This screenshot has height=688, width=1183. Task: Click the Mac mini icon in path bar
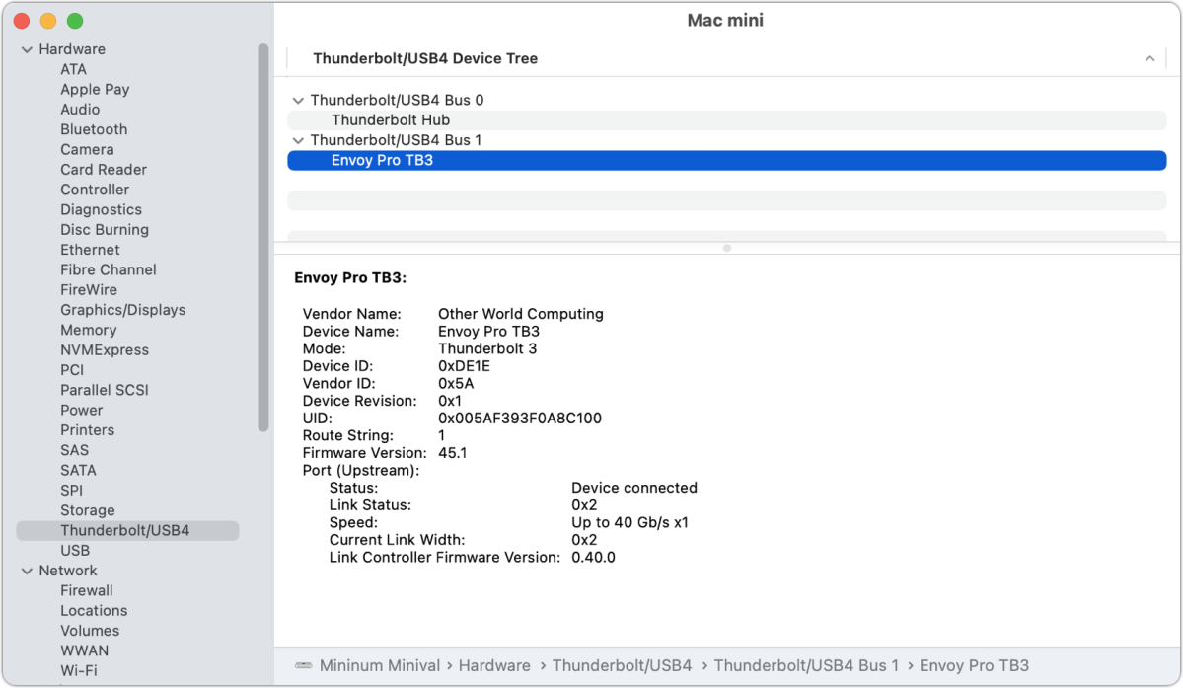click(x=303, y=665)
